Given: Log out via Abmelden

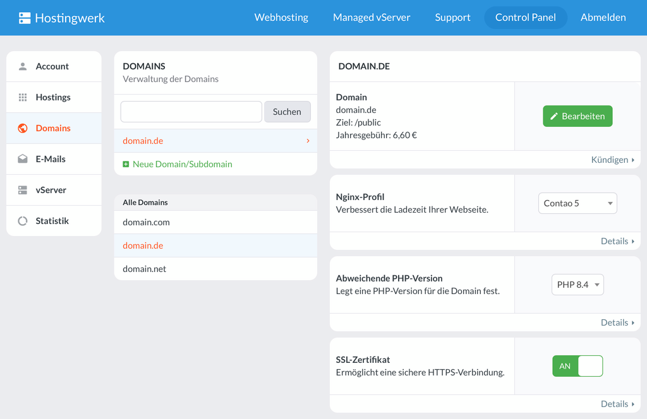Looking at the screenshot, I should [603, 17].
